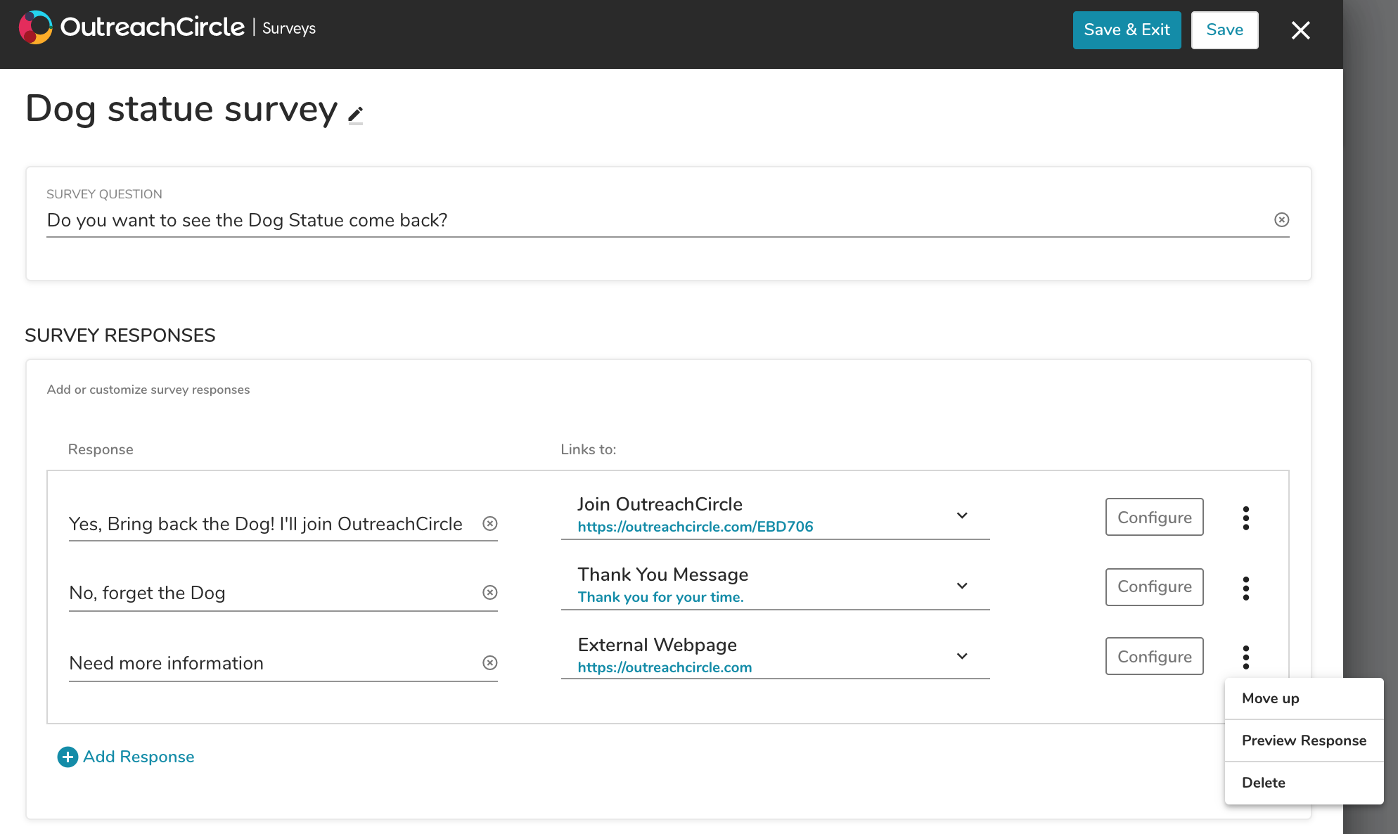The height and width of the screenshot is (834, 1398).
Task: Close the survey editor with X
Action: [x=1300, y=30]
